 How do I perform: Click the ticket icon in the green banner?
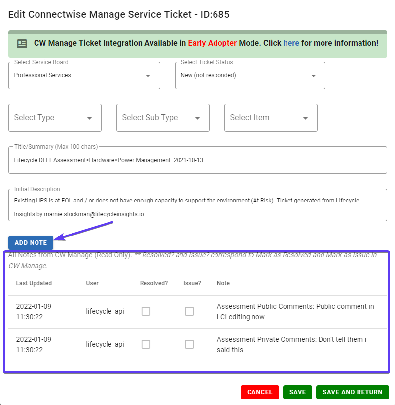point(22,44)
